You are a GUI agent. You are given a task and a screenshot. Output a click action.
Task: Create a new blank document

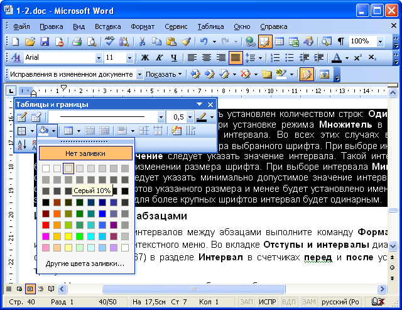[15, 42]
